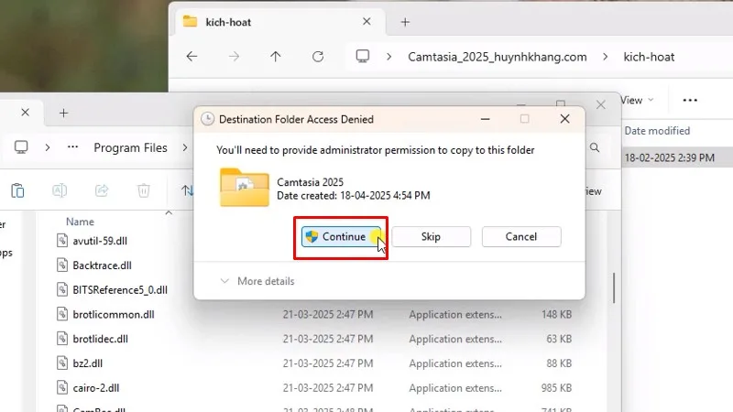Image resolution: width=733 pixels, height=412 pixels.
Task: Select the bz2.dll file
Action: [x=87, y=363]
